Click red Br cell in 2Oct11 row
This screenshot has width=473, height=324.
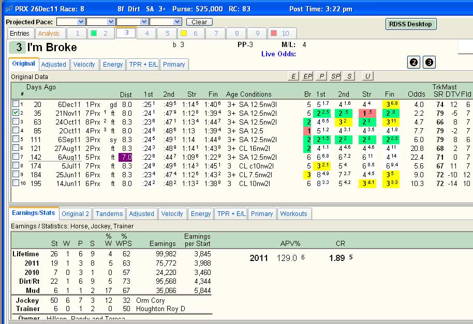(x=307, y=131)
